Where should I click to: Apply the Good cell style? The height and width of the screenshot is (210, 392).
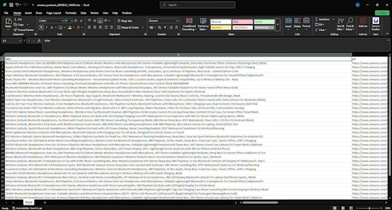tap(264, 22)
